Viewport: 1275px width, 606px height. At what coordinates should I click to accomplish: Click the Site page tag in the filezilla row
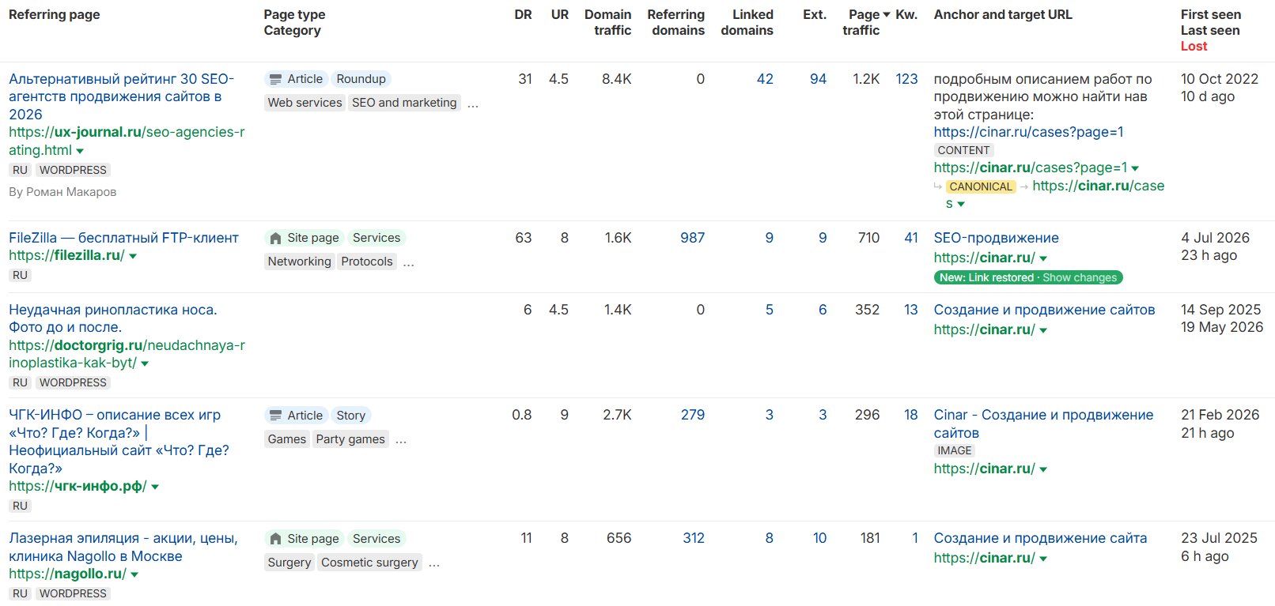304,238
